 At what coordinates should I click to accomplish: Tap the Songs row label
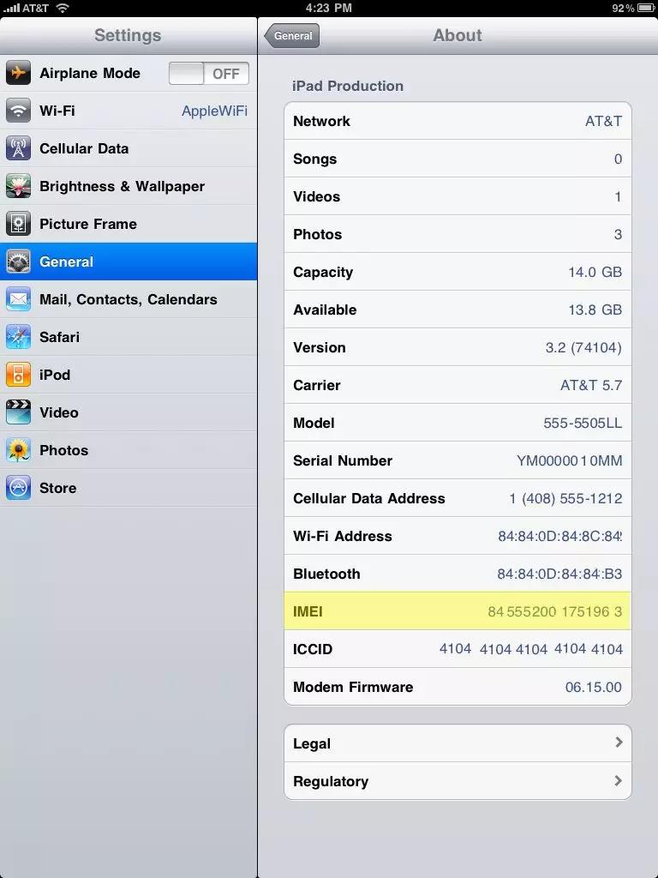[314, 159]
